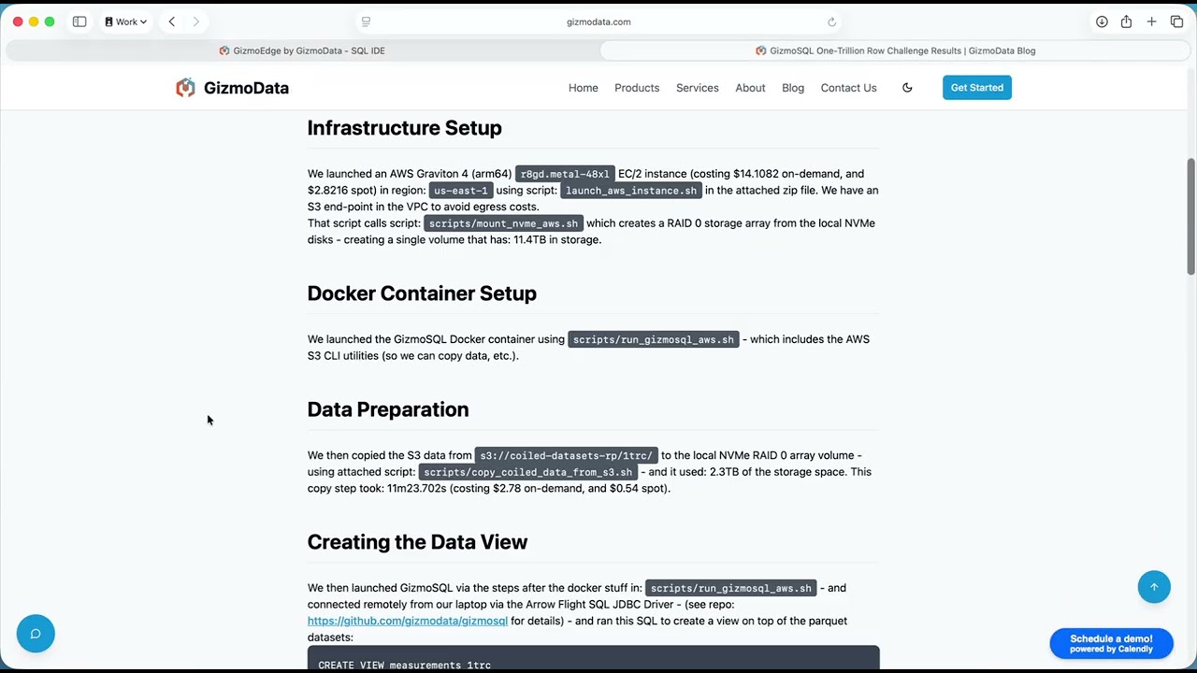Open the chat bubble widget
Screen dimensions: 1197x673
(36, 634)
